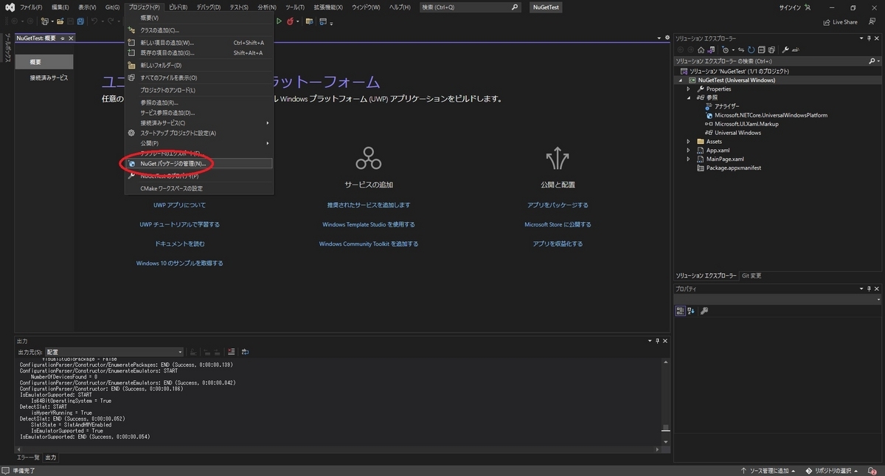Expand the Assets folder node
This screenshot has width=885, height=476.
tap(689, 142)
